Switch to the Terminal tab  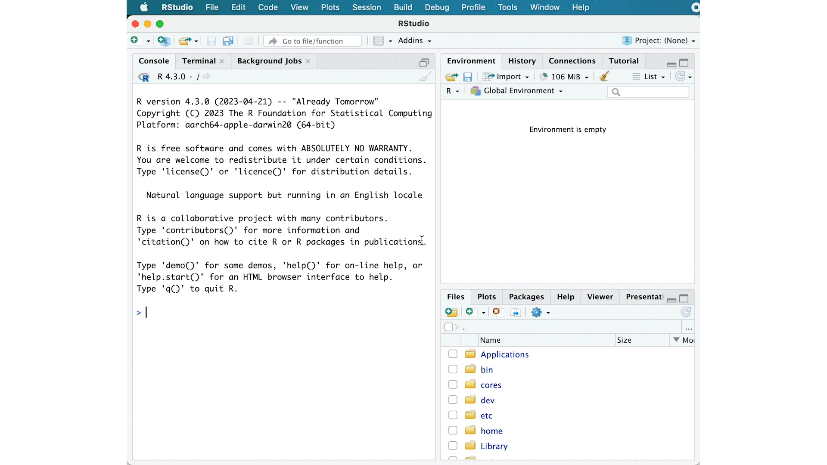(x=199, y=61)
